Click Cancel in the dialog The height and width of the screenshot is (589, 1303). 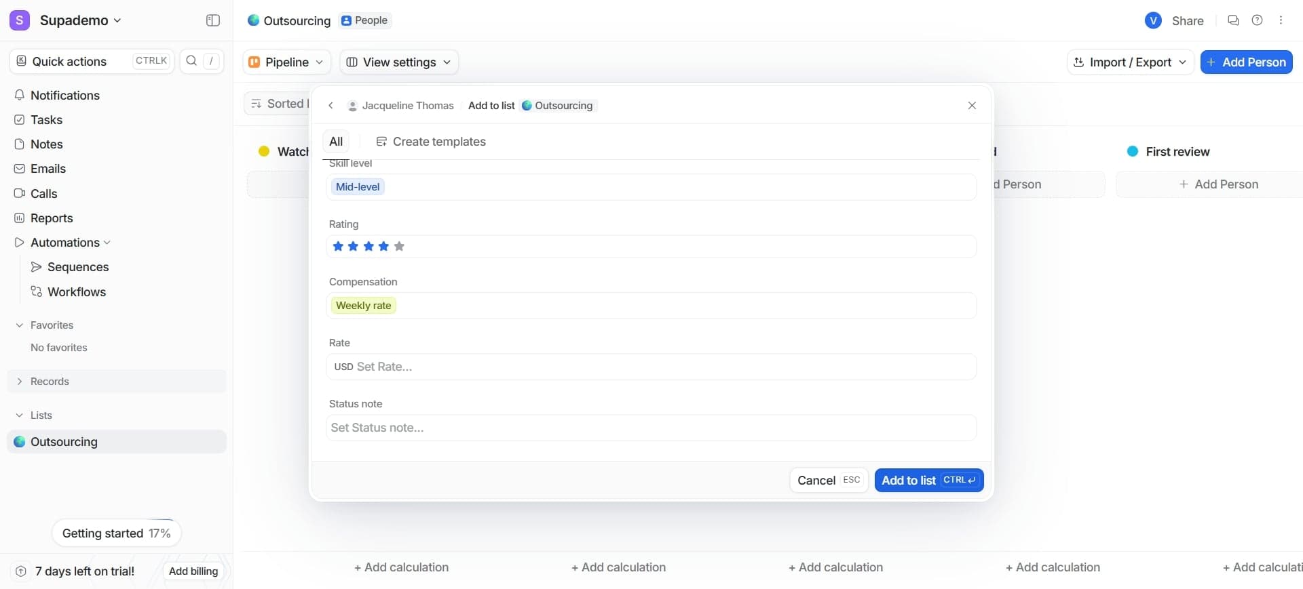829,481
